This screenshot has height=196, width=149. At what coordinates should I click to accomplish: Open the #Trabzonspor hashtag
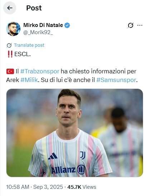click(x=40, y=71)
